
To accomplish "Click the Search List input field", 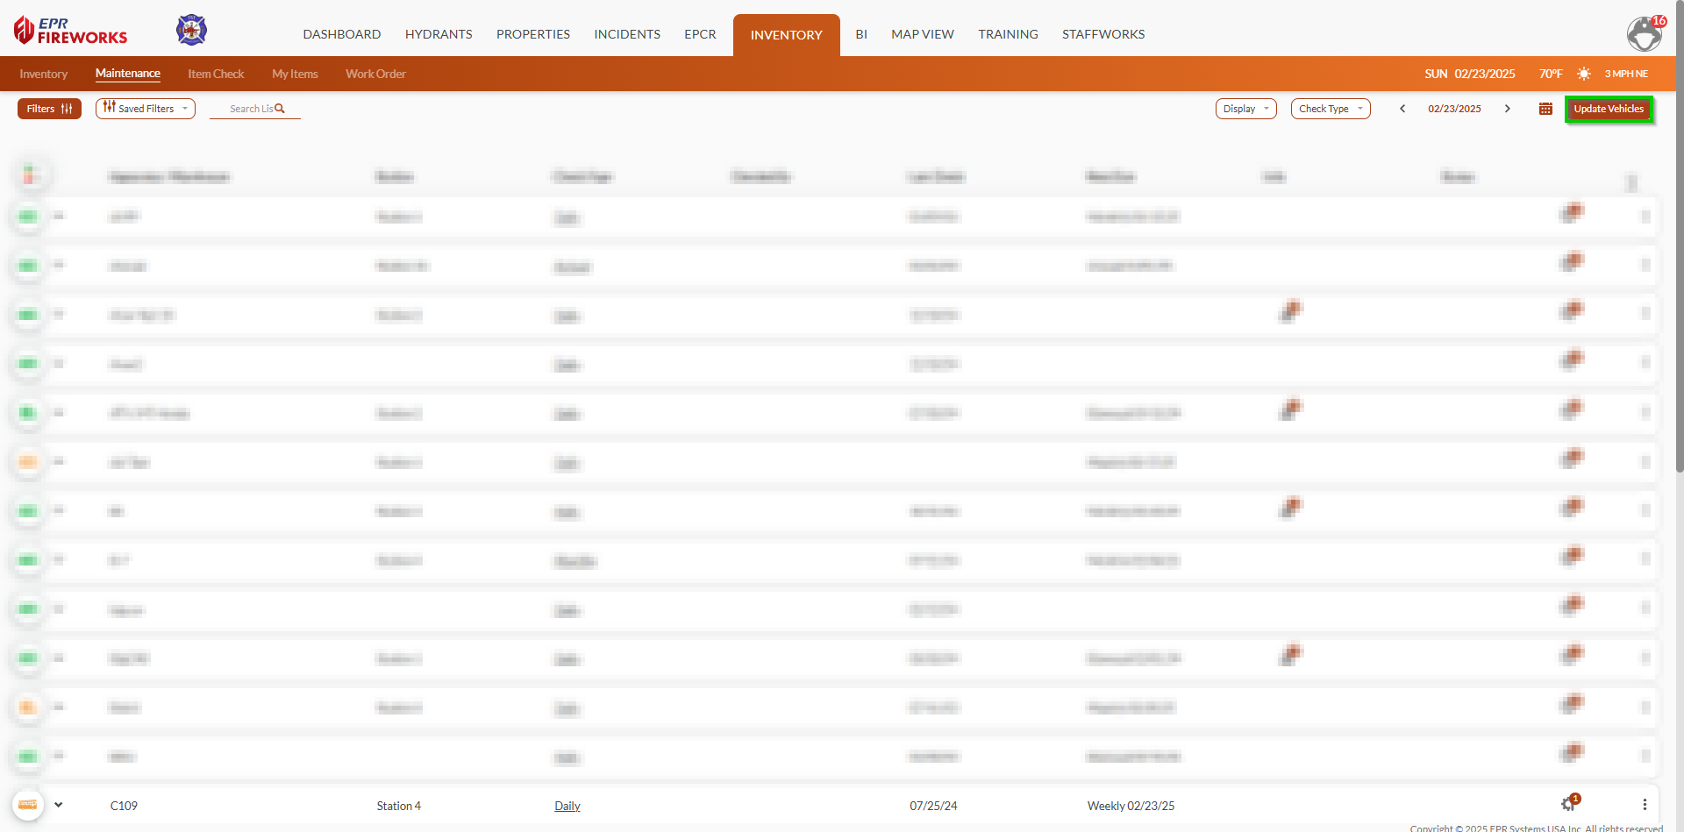I will [x=253, y=109].
